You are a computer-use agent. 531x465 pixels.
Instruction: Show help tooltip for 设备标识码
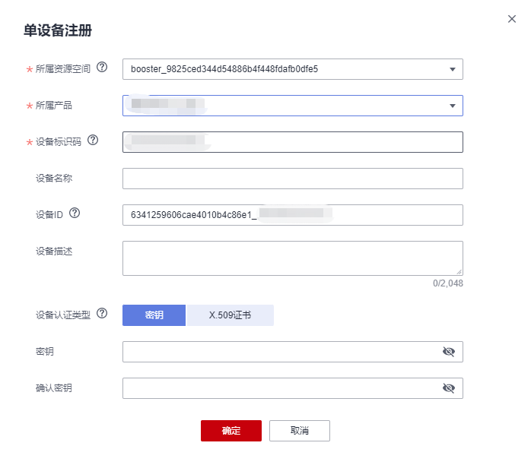click(x=93, y=140)
